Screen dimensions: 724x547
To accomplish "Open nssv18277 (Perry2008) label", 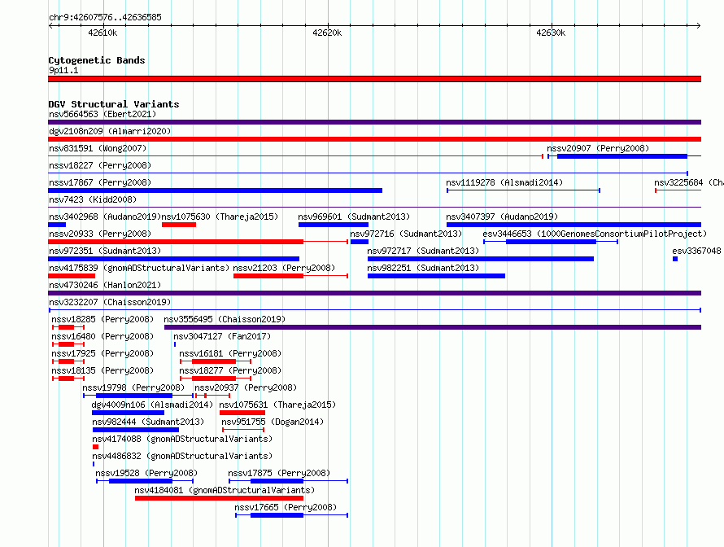I will pos(230,370).
